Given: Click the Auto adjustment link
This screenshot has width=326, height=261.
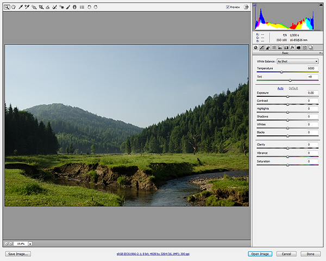Looking at the screenshot, I should coord(280,88).
